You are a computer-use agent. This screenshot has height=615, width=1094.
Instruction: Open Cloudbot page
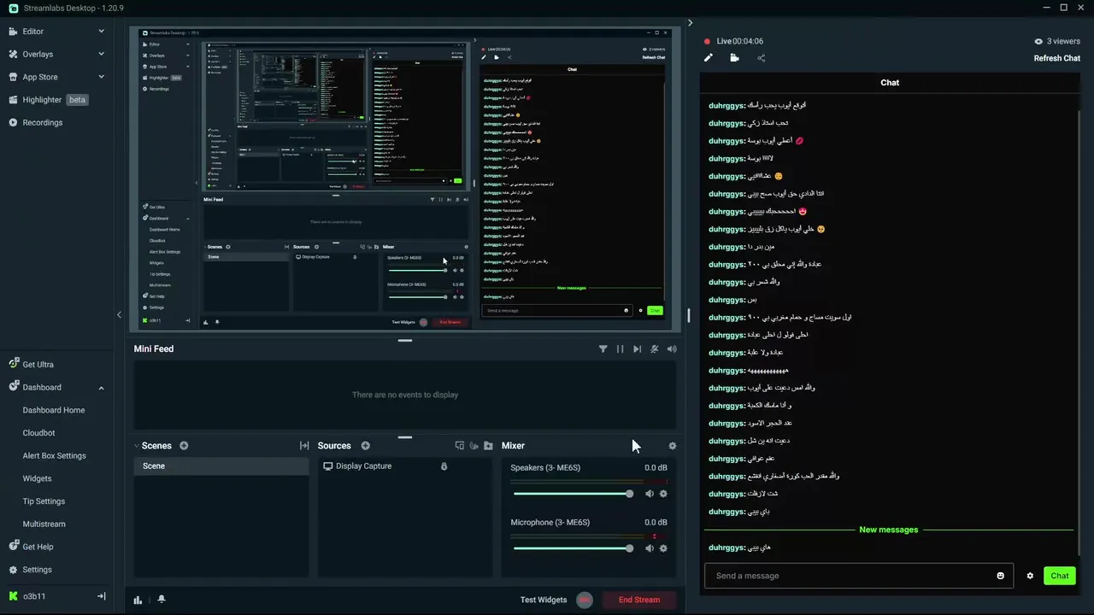pyautogui.click(x=38, y=433)
